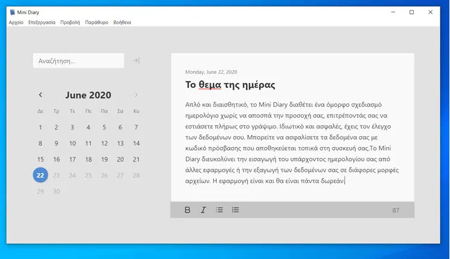Screen dimensions: 450x259
Task: Jump to today using arrow beside search
Action: click(137, 61)
